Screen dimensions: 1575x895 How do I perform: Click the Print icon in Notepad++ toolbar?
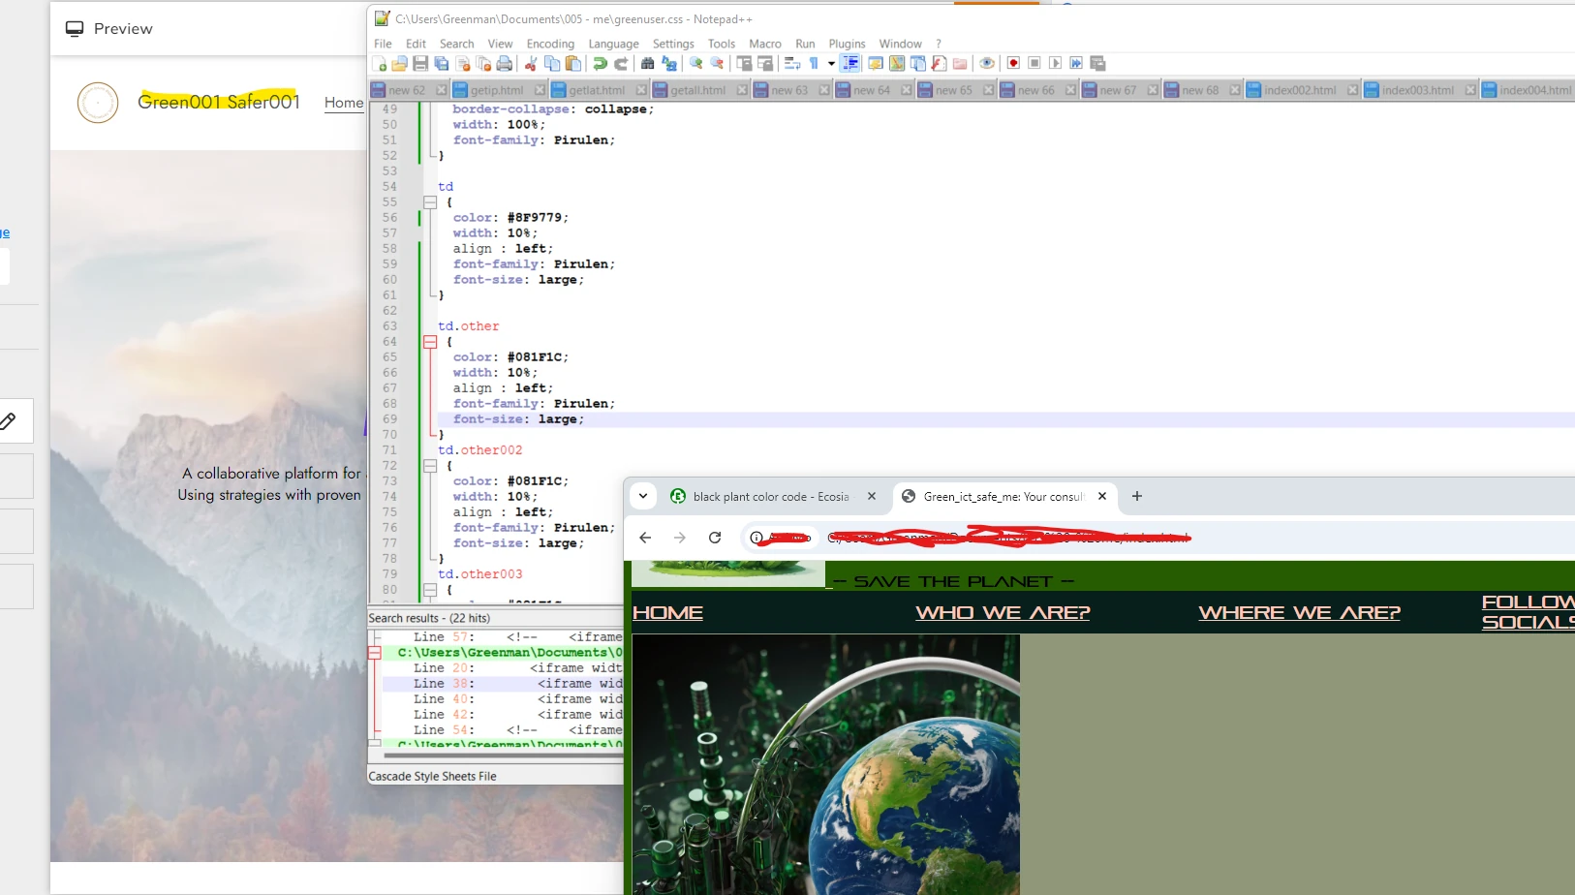[x=505, y=64]
